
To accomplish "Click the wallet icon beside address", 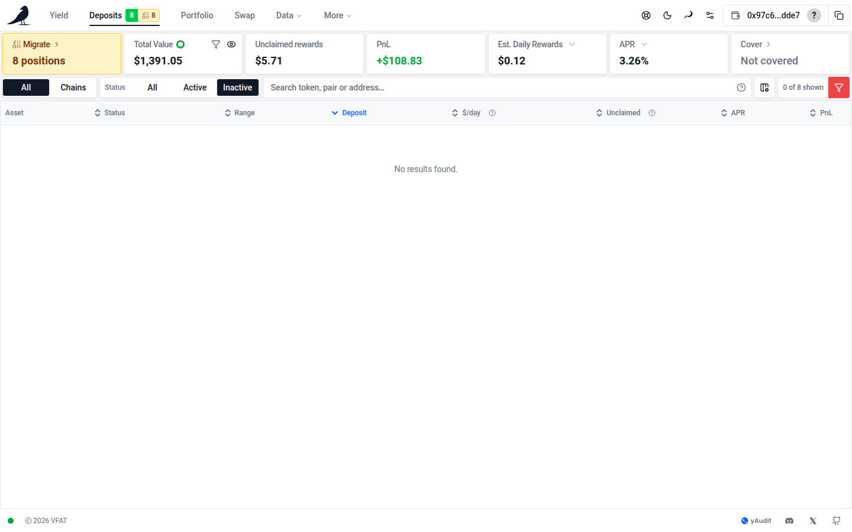I will (735, 15).
